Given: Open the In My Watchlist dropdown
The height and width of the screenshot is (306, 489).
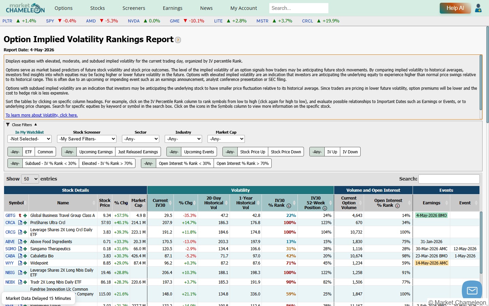Looking at the screenshot, I should pyautogui.click(x=30, y=139).
